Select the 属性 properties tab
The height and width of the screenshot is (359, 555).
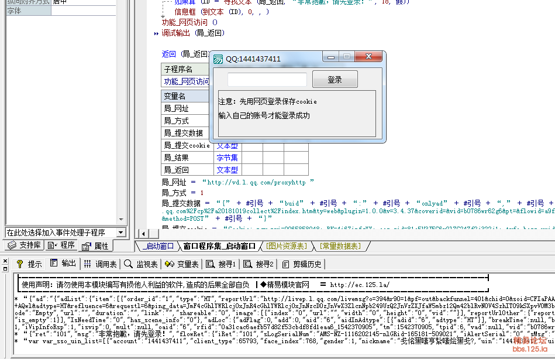[x=95, y=246]
